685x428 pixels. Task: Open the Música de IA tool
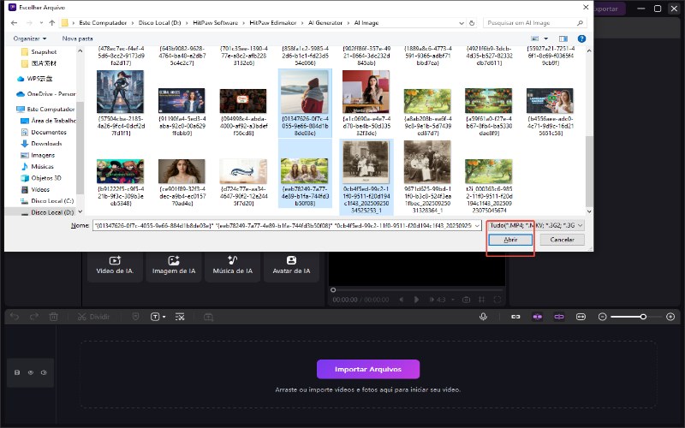232,265
